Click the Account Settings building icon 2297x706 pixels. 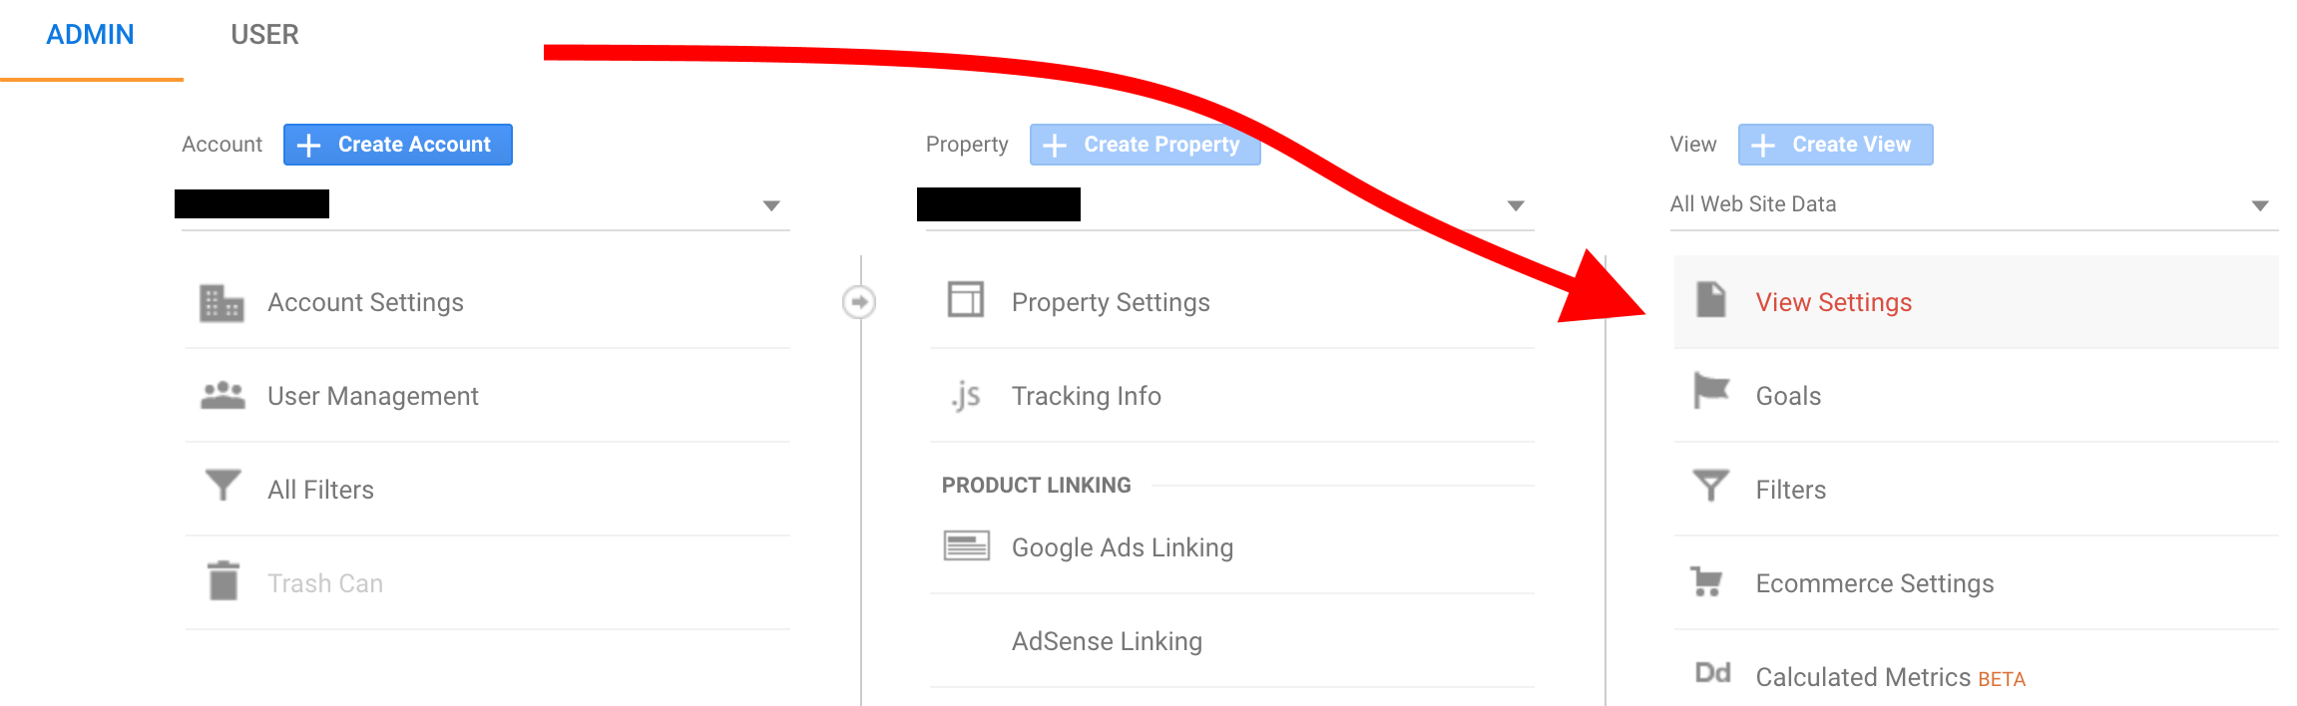pyautogui.click(x=222, y=303)
